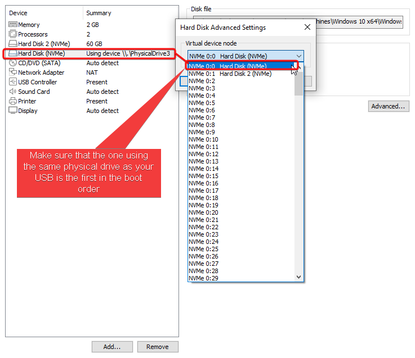This screenshot has height=358, width=415.
Task: Pick the NVMe 0:4 node
Action: (x=241, y=96)
